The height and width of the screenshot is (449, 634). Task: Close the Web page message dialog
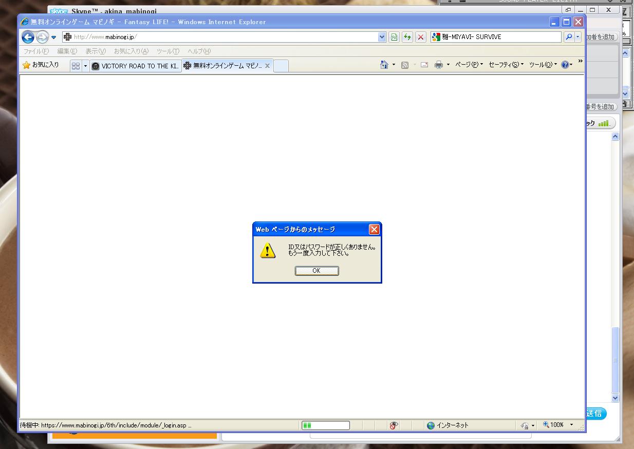click(x=374, y=230)
